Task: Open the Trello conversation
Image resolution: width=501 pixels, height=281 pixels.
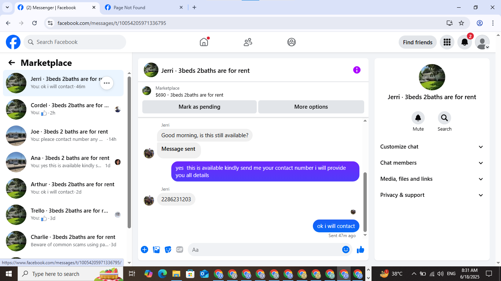Action: pyautogui.click(x=63, y=215)
